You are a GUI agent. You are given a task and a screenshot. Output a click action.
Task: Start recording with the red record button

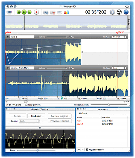pyautogui.click(x=36, y=12)
